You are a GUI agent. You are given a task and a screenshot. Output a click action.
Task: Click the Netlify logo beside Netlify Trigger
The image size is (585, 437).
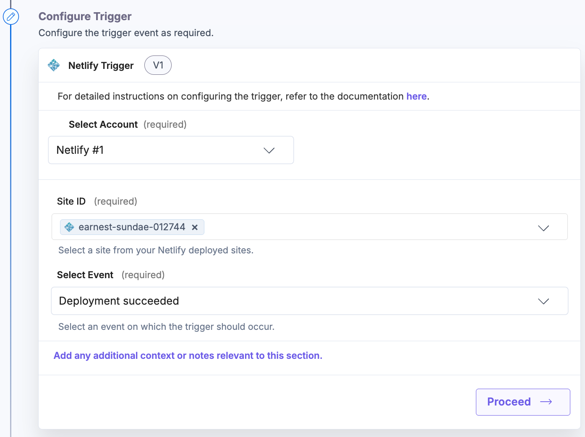(x=54, y=65)
